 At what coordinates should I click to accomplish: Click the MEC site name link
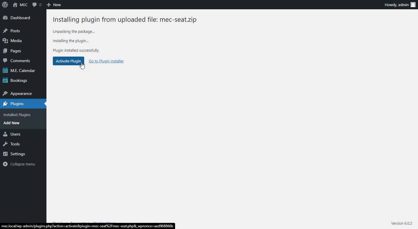pyautogui.click(x=24, y=5)
